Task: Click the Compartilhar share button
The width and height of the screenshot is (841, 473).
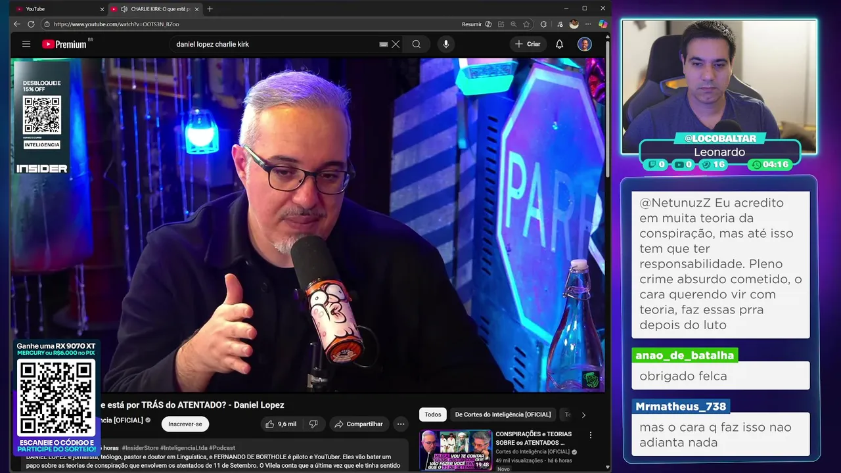Action: pos(359,424)
